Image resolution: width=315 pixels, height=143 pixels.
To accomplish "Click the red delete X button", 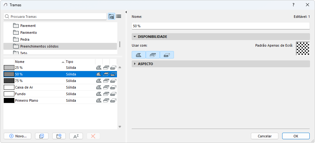I will click(x=93, y=136).
